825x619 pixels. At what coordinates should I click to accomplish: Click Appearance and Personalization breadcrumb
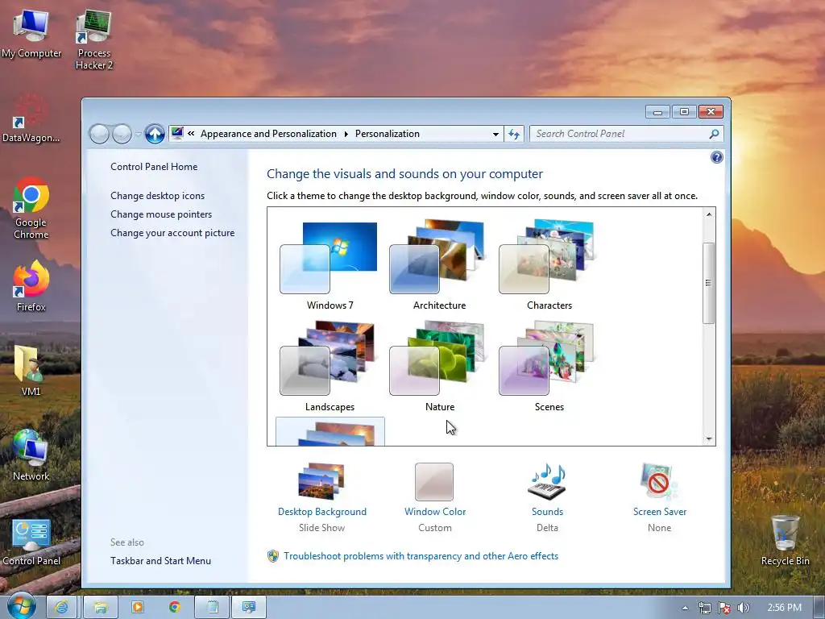tap(268, 134)
